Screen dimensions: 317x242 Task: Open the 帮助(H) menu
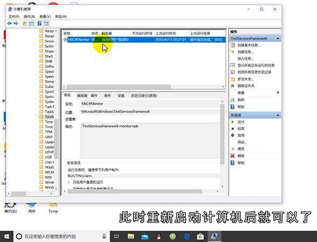[x=61, y=16]
